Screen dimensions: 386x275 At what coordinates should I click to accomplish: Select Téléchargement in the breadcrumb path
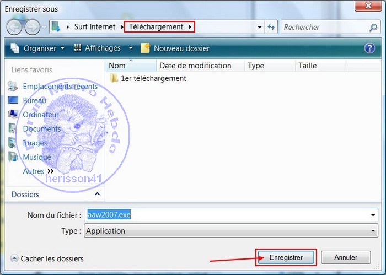156,26
